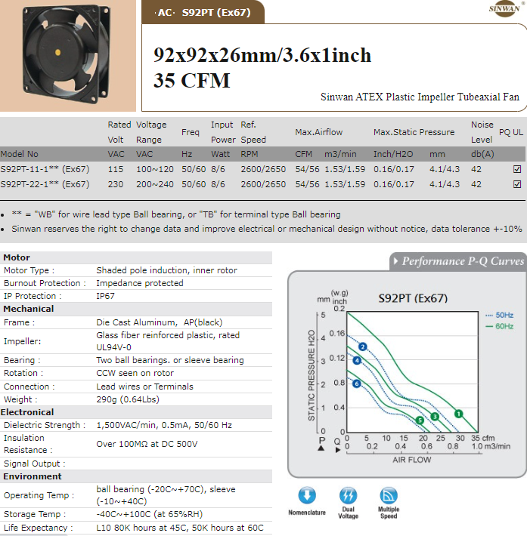Click green curve marker 5 on the graph
Image resolution: width=527 pixels, height=536 pixels.
pyautogui.click(x=420, y=420)
